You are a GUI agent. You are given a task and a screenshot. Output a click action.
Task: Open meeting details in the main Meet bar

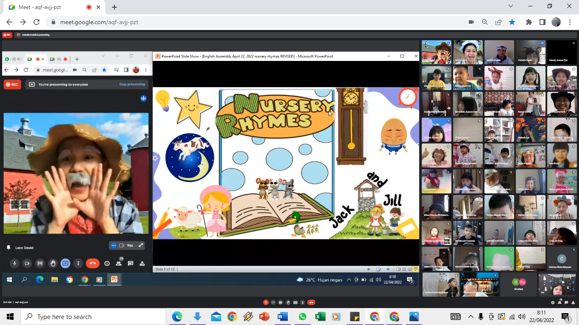(553, 303)
